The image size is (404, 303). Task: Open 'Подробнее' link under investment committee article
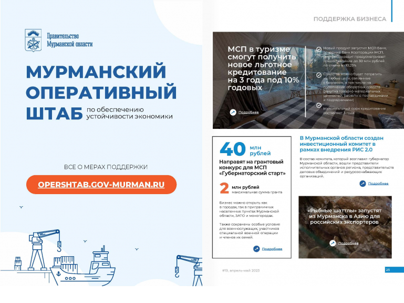[x=378, y=184]
